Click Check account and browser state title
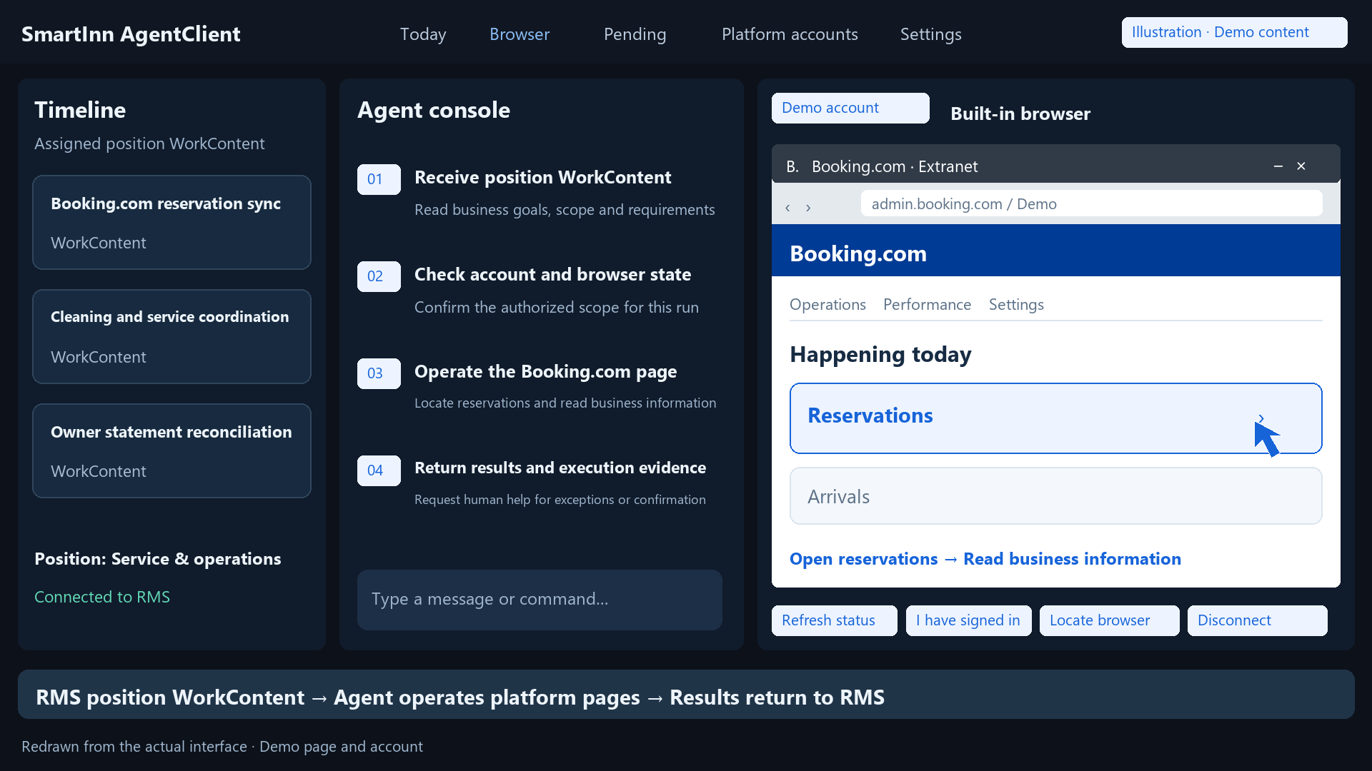1372x771 pixels. pos(552,274)
